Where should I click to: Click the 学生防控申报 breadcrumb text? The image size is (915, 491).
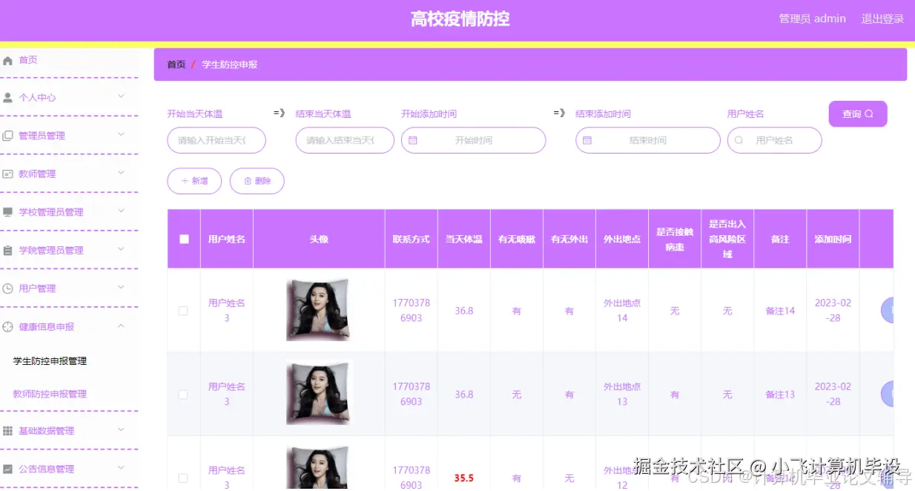point(230,65)
